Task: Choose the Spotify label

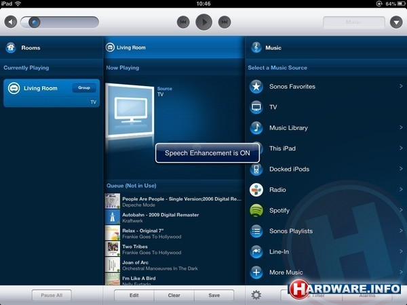Action: tap(279, 210)
